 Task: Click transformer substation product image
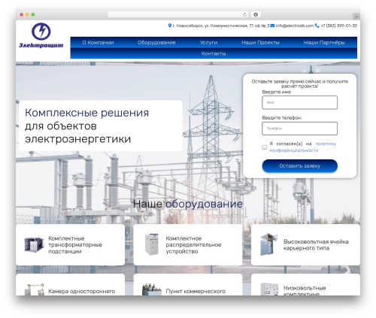pos(35,244)
